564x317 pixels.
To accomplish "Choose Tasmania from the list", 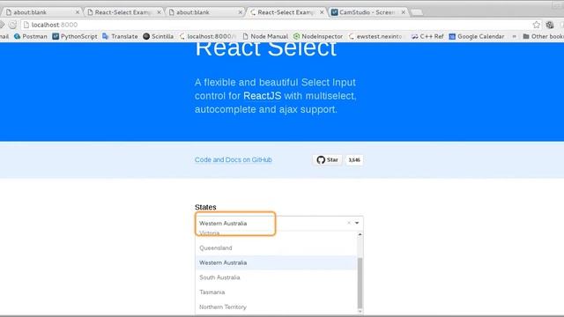I will (x=276, y=292).
